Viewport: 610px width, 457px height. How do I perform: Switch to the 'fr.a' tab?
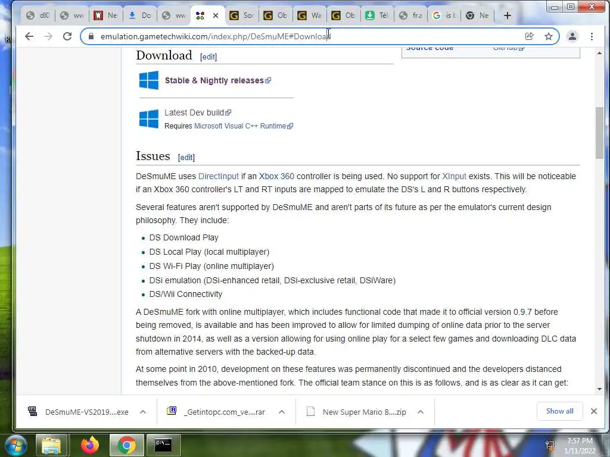click(411, 15)
